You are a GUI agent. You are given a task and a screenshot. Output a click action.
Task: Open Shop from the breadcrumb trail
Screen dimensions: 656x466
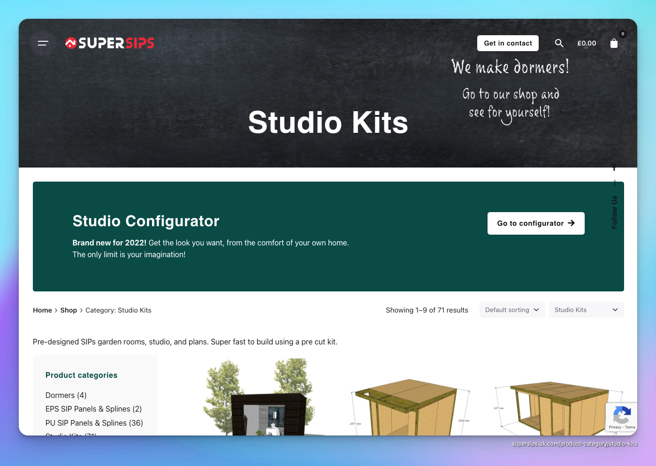click(x=69, y=310)
